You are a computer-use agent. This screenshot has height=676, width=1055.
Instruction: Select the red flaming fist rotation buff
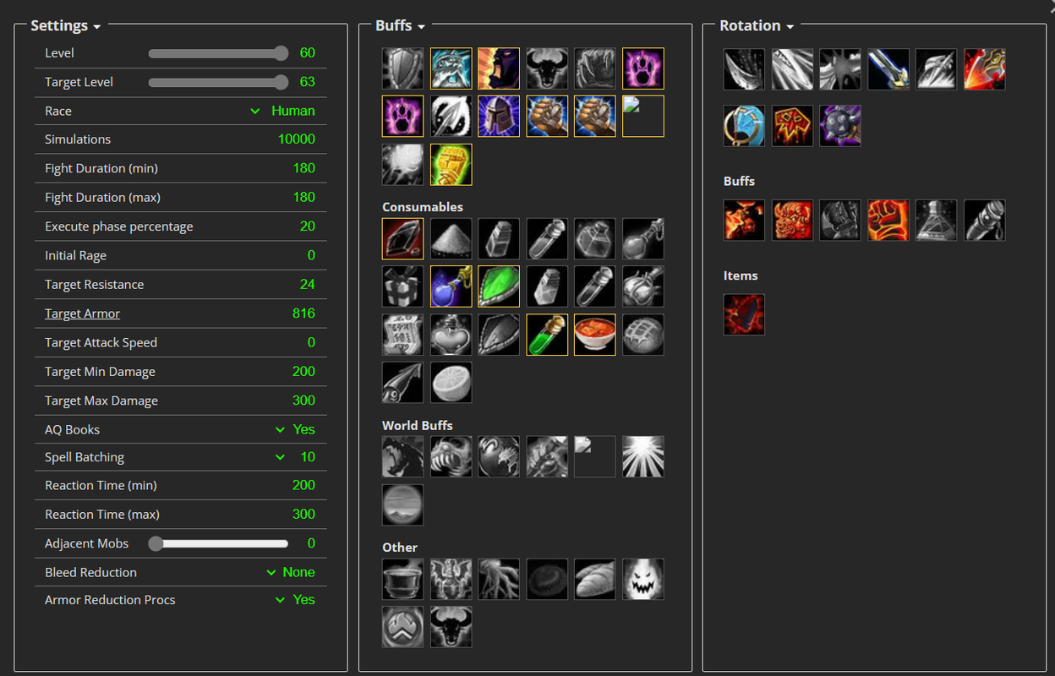click(x=888, y=221)
